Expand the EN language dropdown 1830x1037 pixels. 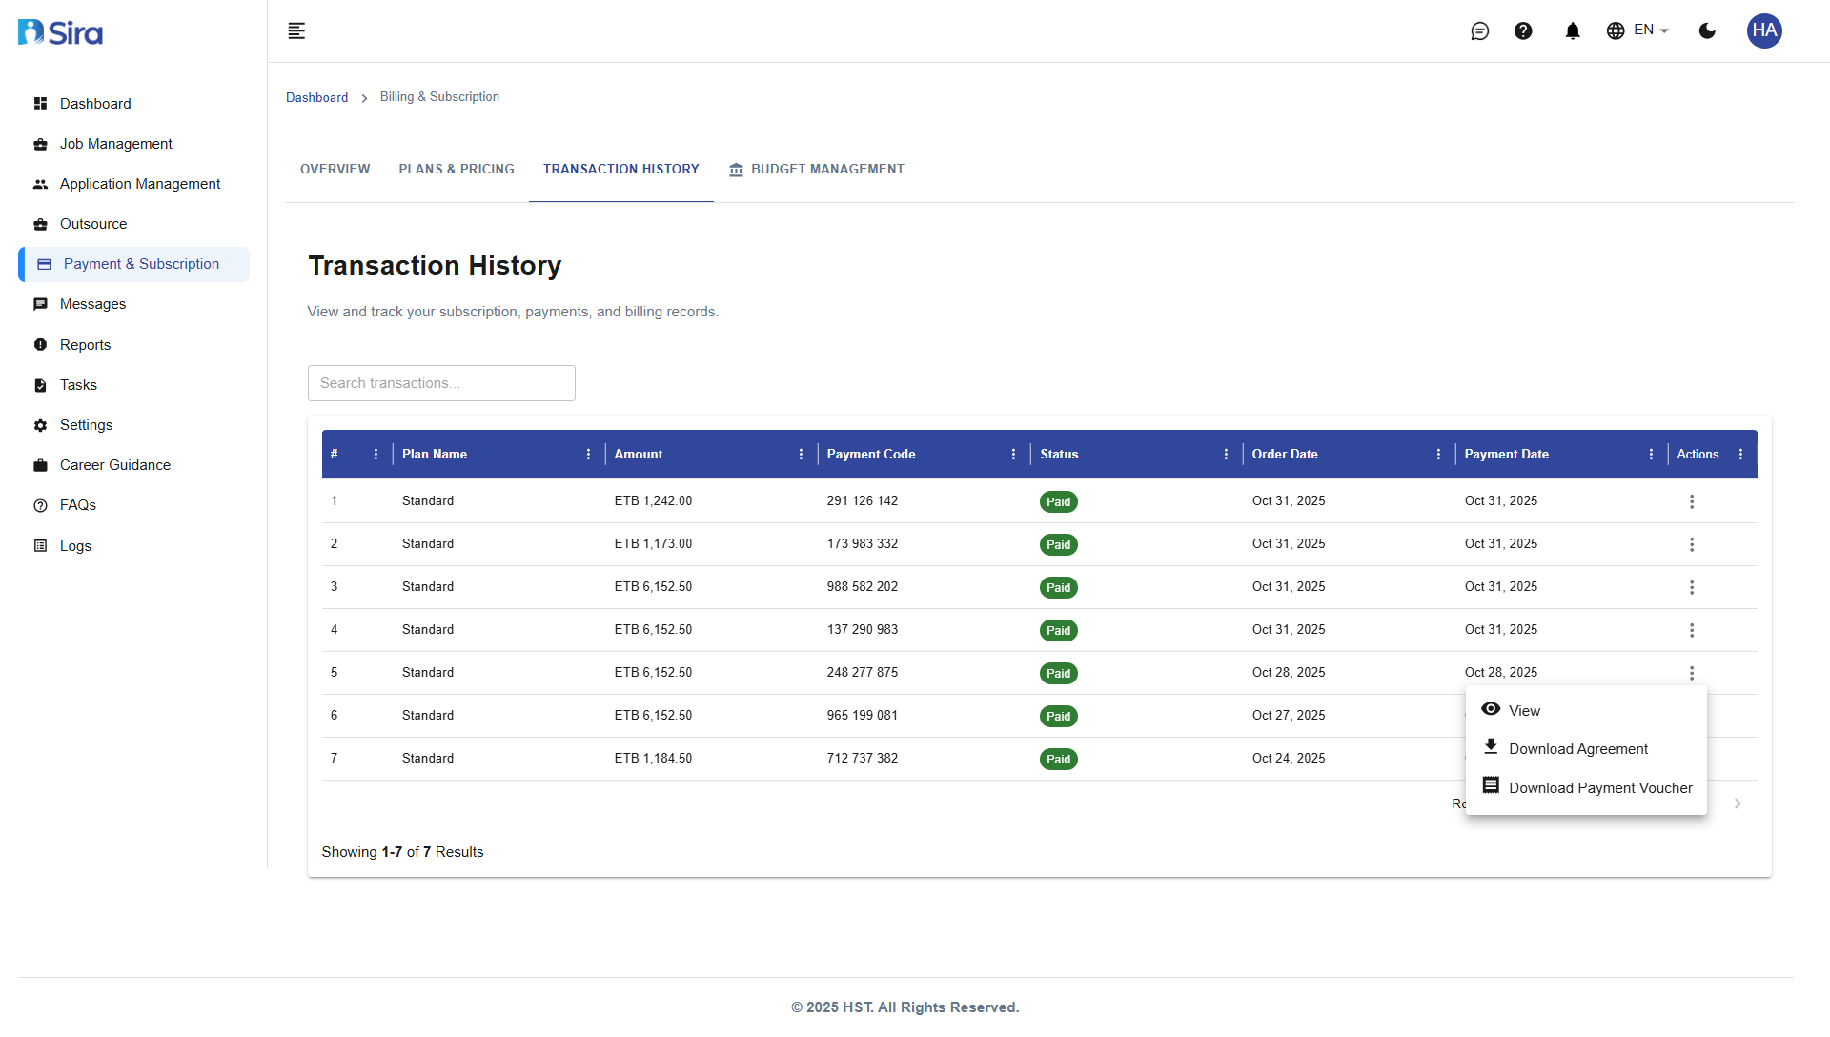point(1637,30)
